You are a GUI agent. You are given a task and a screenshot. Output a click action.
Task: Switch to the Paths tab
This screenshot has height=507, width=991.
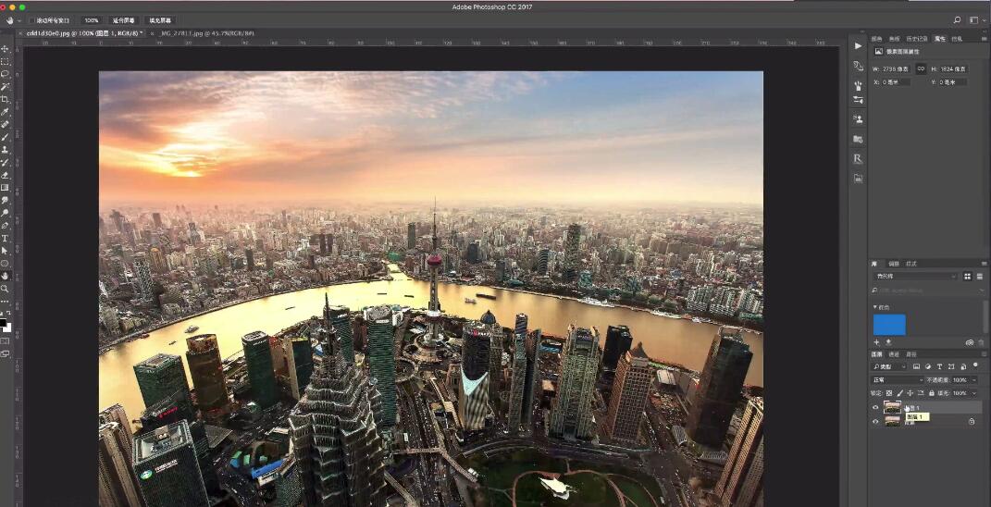coord(911,354)
